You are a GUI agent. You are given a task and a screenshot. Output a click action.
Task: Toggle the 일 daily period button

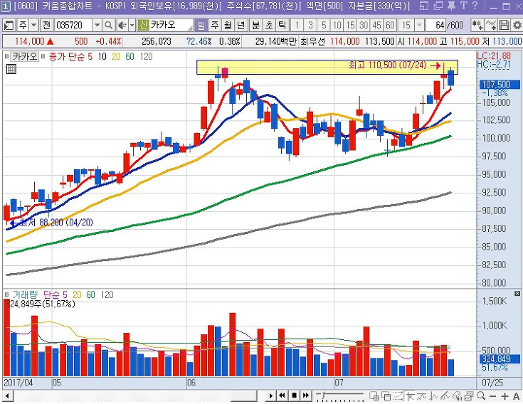[201, 25]
